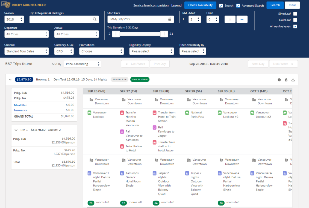Open the Eligibility Display dropdown
Viewport: 309px width, 208px height.
152,51
